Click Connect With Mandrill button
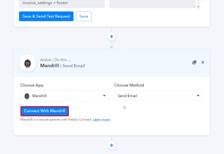The width and height of the screenshot is (224, 154). (x=44, y=111)
